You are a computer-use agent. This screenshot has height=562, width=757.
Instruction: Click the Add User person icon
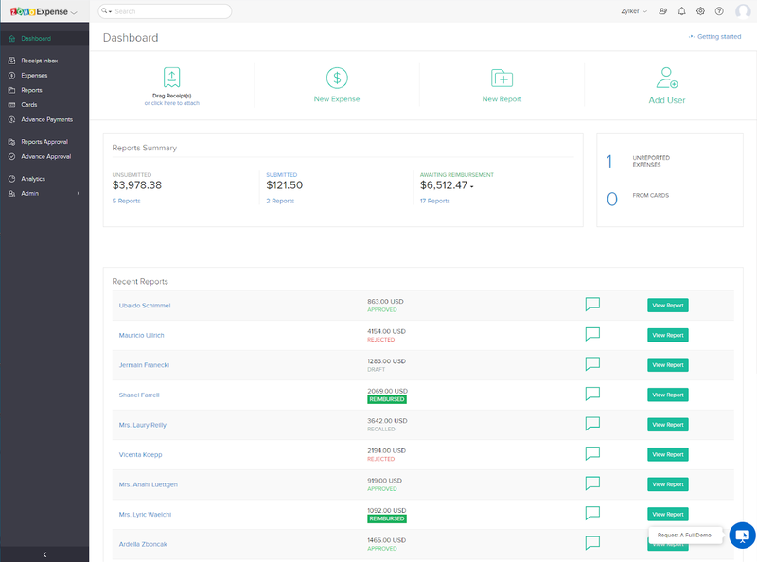667,78
